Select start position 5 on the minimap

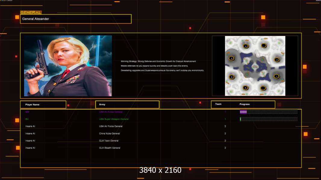tap(245, 88)
